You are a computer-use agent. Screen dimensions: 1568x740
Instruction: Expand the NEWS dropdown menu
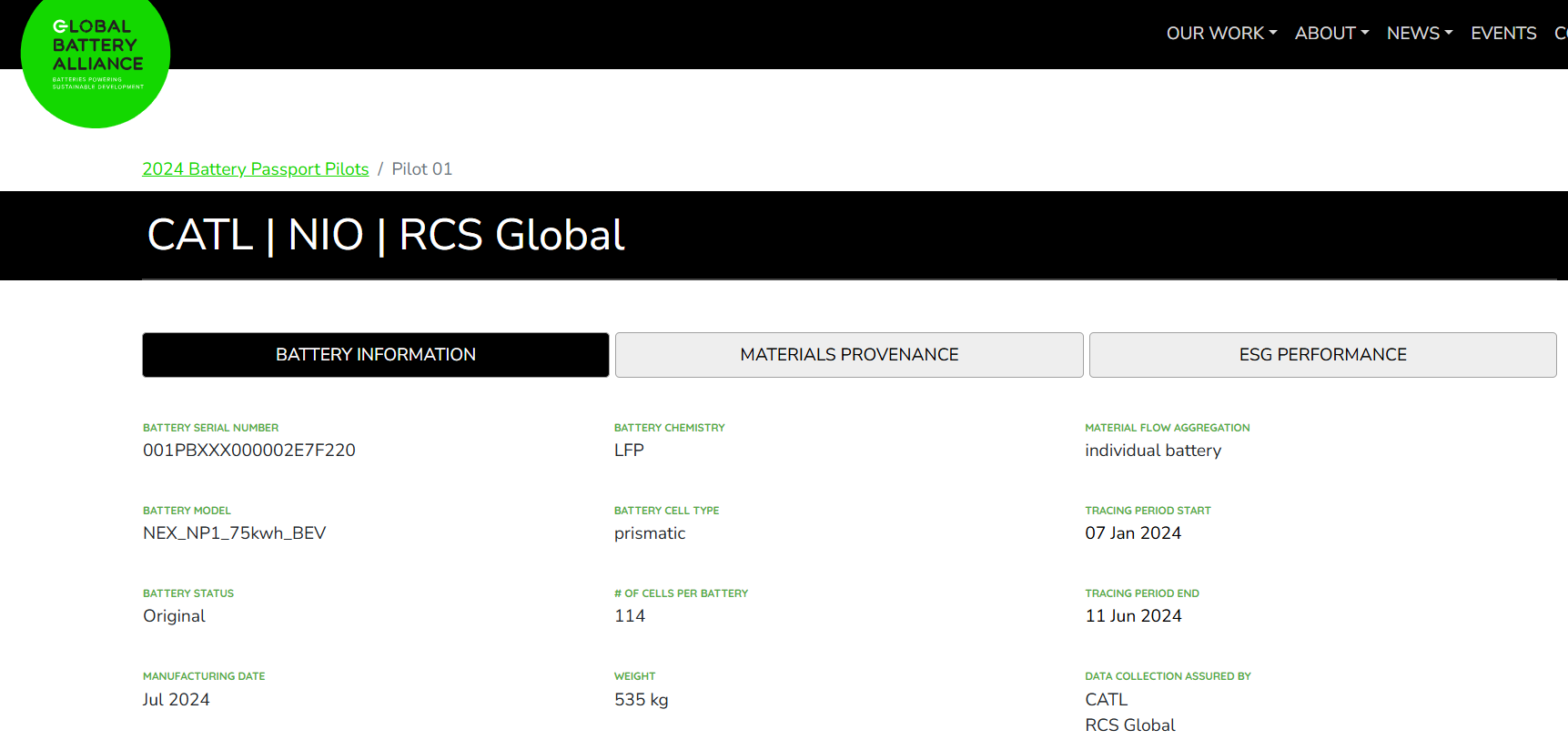(1419, 34)
